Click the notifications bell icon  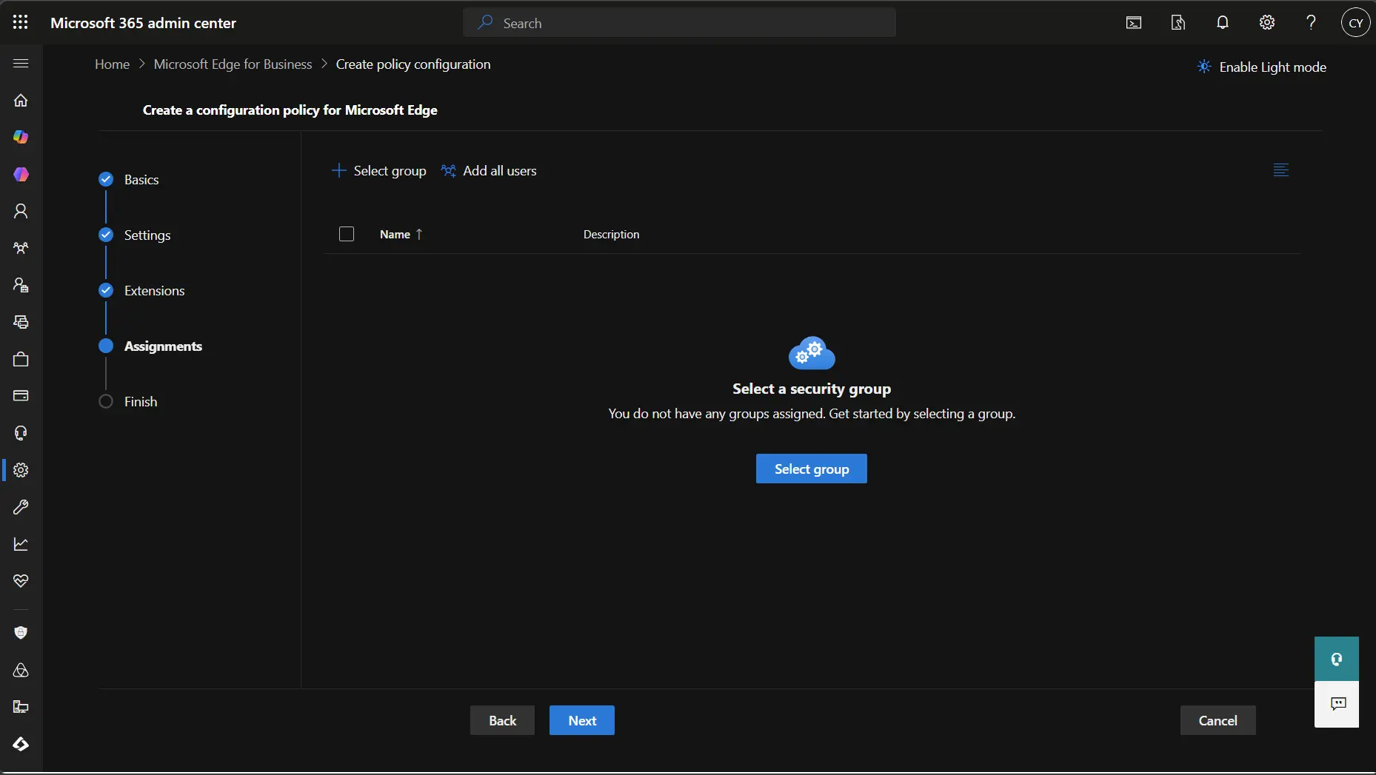point(1223,23)
